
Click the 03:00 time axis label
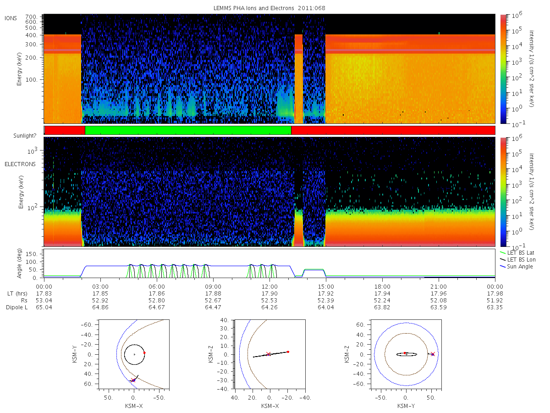[100, 286]
